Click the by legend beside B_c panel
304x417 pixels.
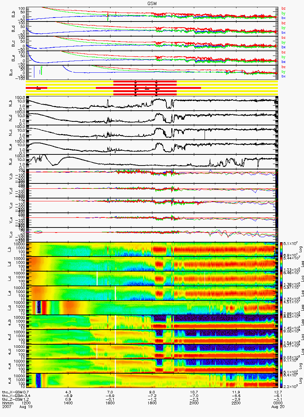[284, 43]
